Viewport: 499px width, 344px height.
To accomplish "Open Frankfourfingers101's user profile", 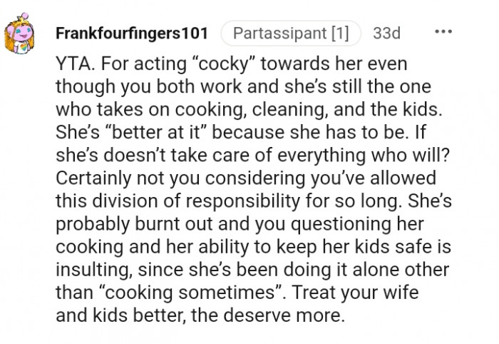I will [x=132, y=33].
